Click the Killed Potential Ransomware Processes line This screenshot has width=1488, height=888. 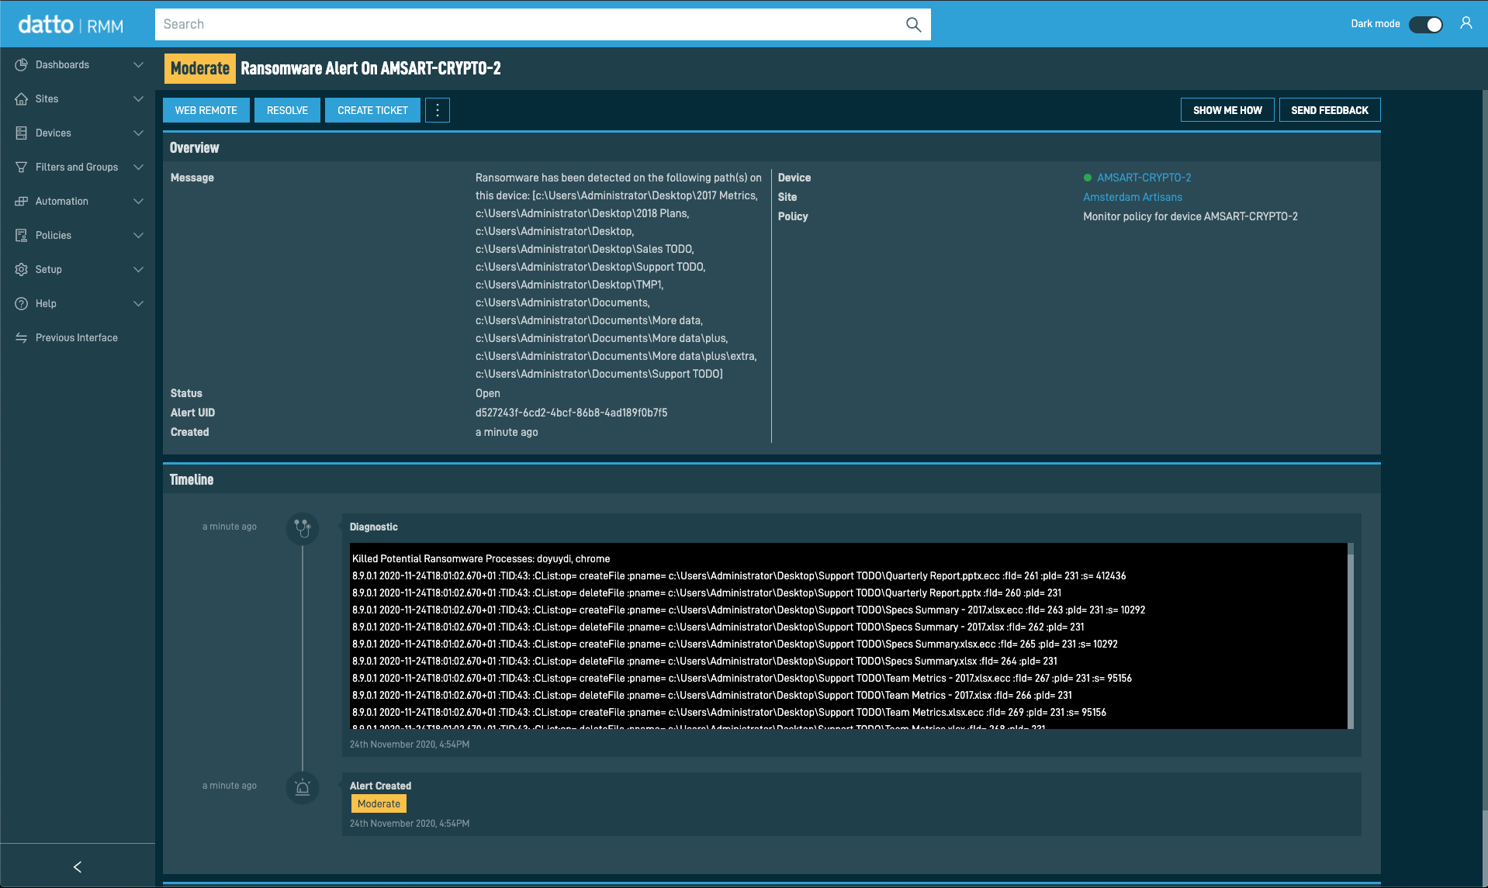pyautogui.click(x=481, y=558)
